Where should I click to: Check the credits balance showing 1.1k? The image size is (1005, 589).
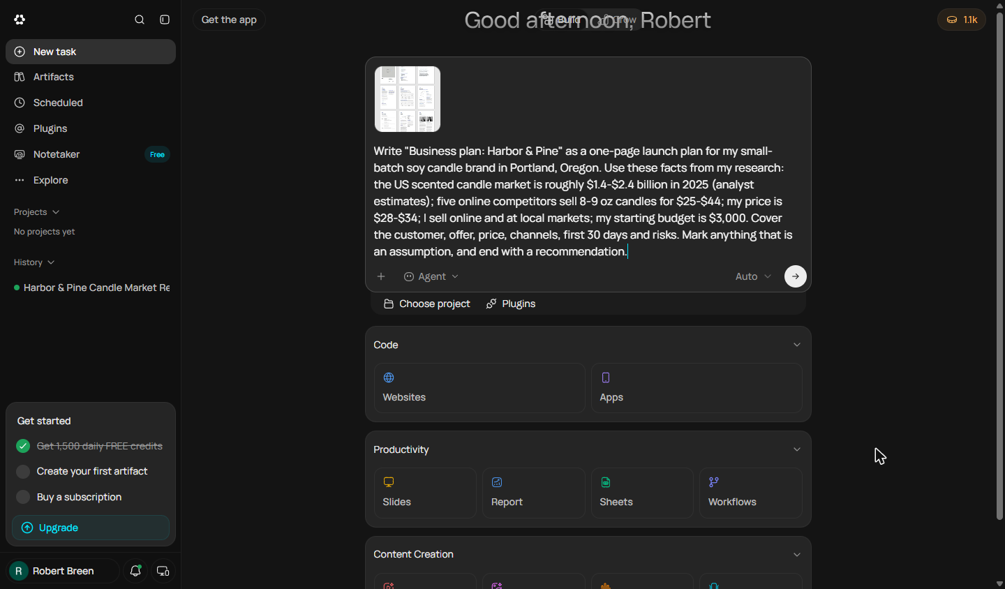[962, 20]
